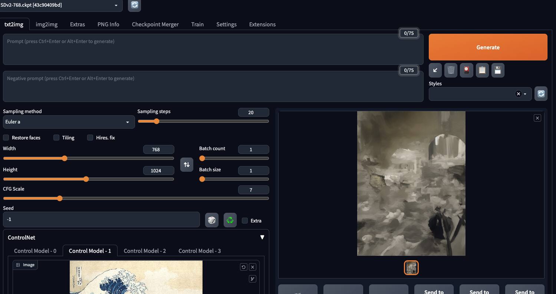The height and width of the screenshot is (294, 556).
Task: Select Control Model - 0 tab
Action: 35,251
